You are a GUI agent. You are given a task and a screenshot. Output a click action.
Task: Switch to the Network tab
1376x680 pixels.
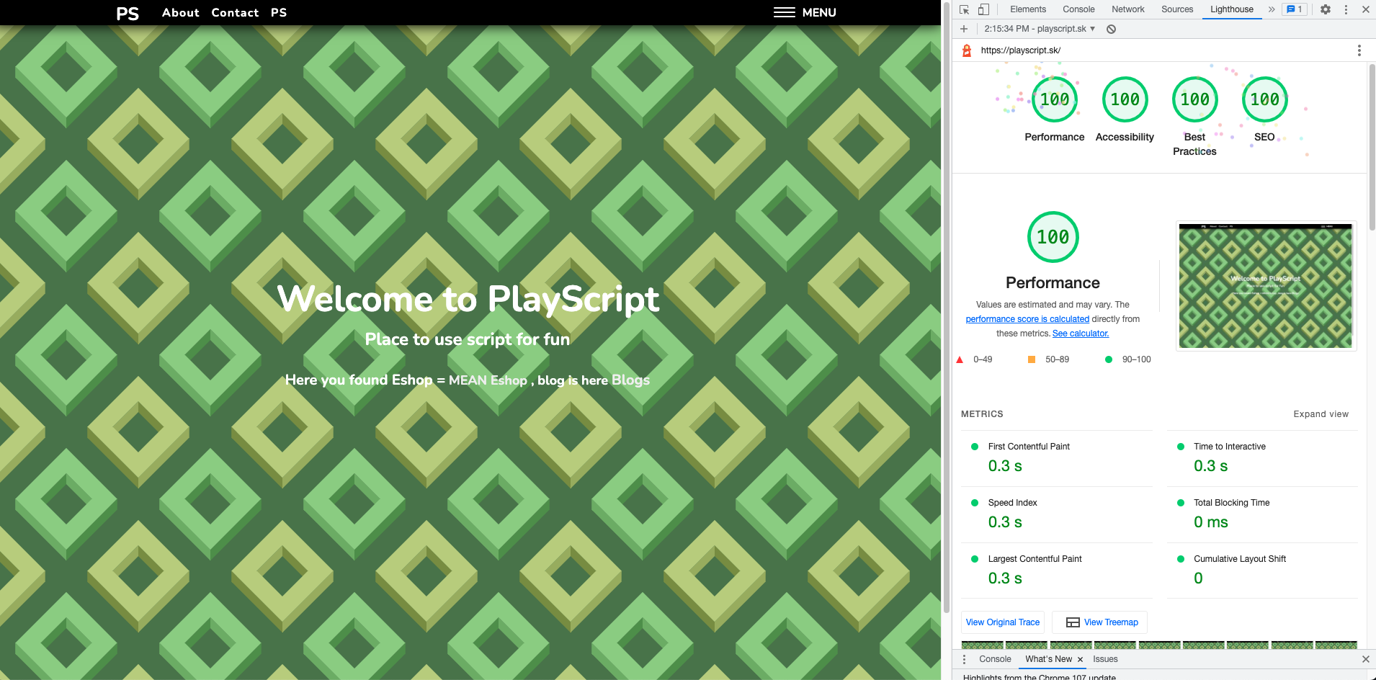point(1128,9)
